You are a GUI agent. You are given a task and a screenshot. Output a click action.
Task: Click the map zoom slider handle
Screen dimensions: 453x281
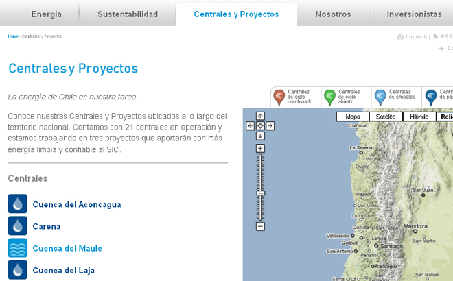point(261,193)
